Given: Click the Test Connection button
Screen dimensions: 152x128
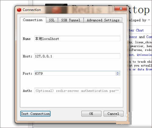Looking at the screenshot, I should click(35, 114).
